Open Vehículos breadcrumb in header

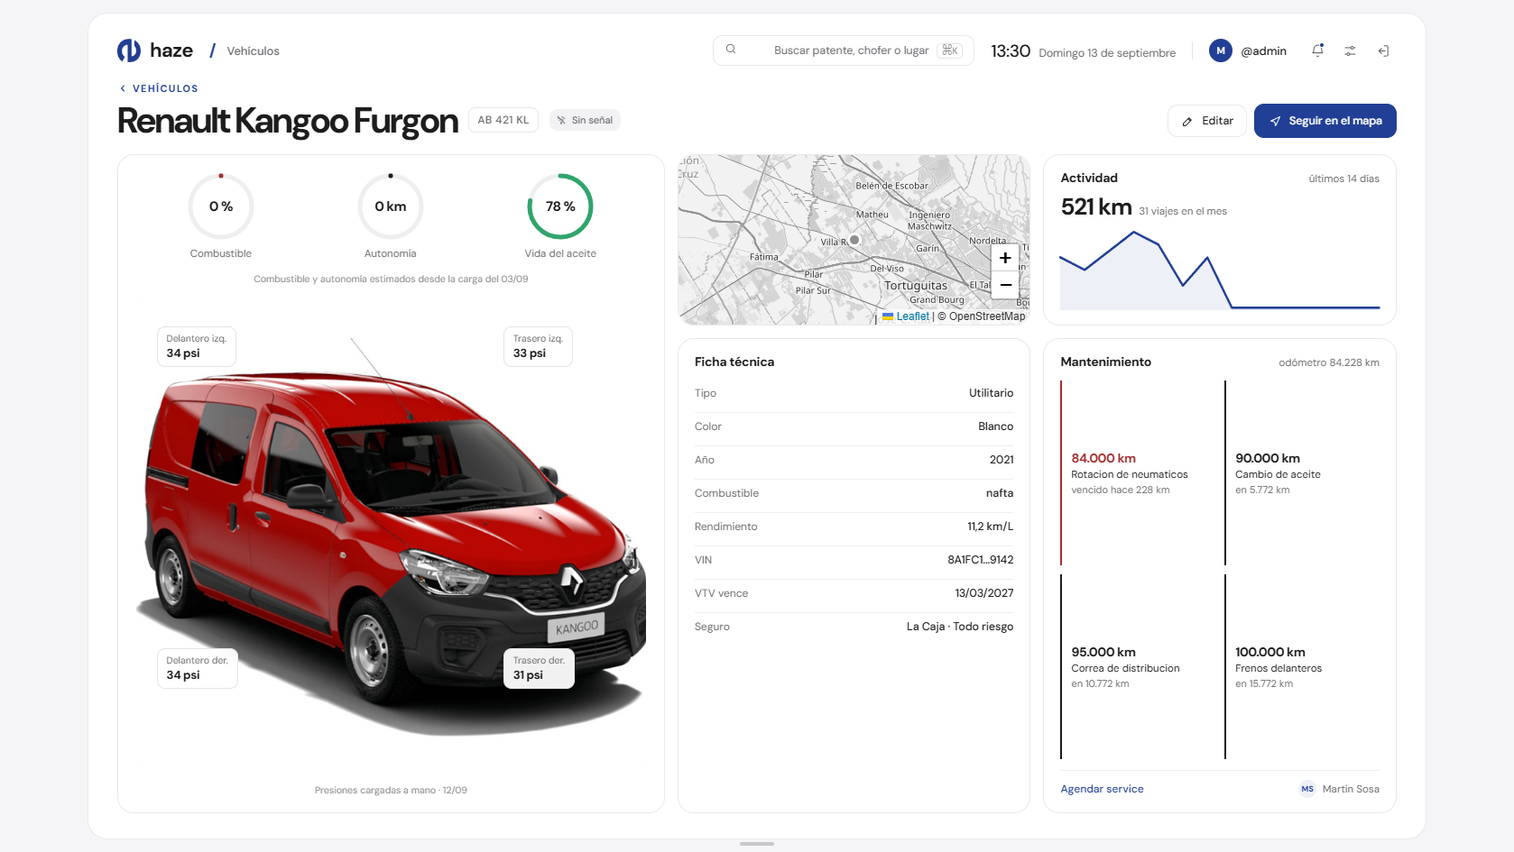pyautogui.click(x=253, y=51)
